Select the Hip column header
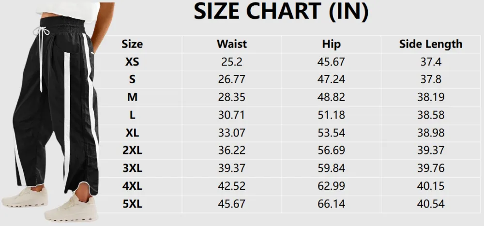Screen dimensions: 484x226 (x=332, y=44)
